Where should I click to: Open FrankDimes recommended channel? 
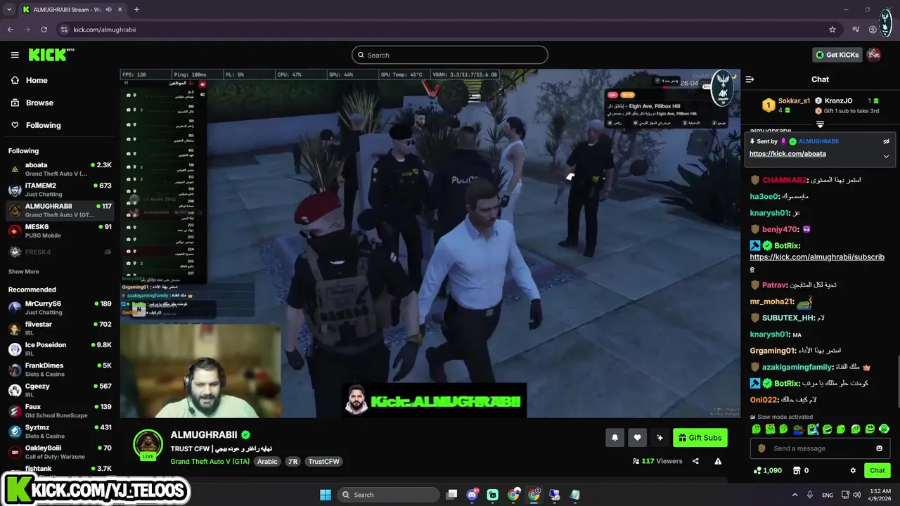60,370
